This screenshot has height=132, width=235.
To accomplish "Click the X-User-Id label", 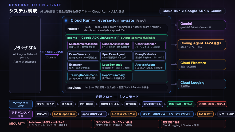I will [51, 58].
